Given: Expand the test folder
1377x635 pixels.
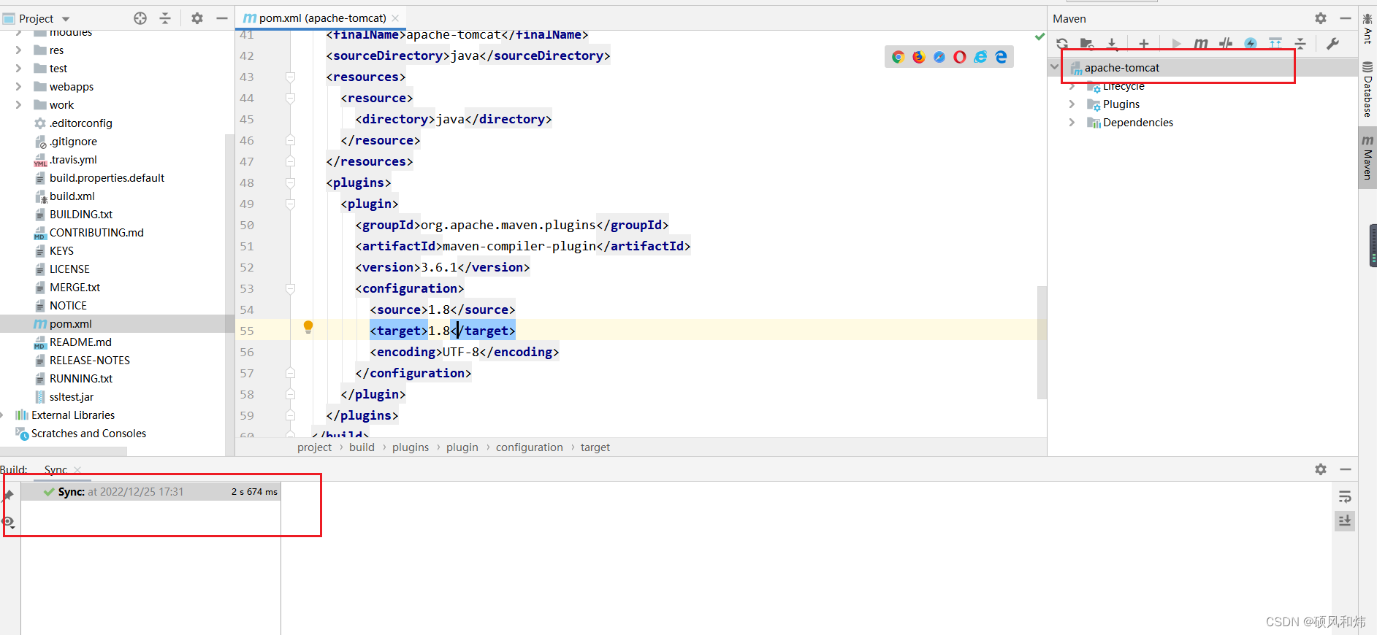Looking at the screenshot, I should [x=18, y=69].
